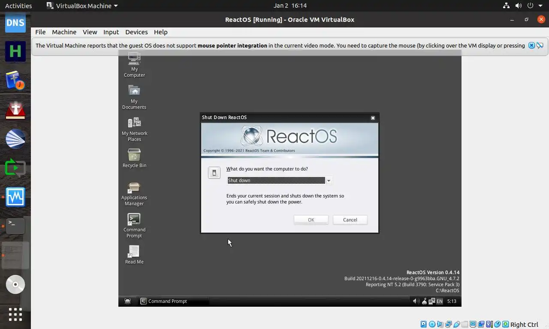Click the power switch icon in shutdown dialog
The height and width of the screenshot is (329, 549).
point(214,173)
